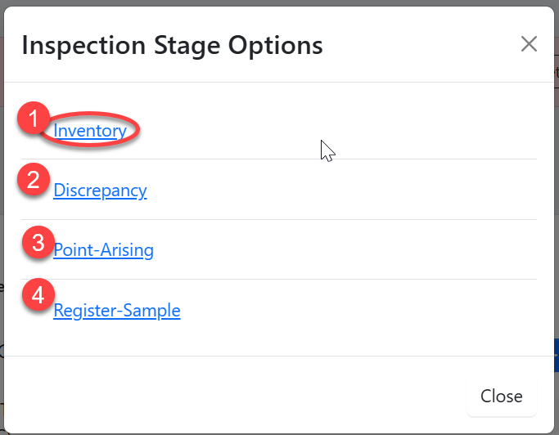Dismiss the dialog with the X icon

click(529, 44)
